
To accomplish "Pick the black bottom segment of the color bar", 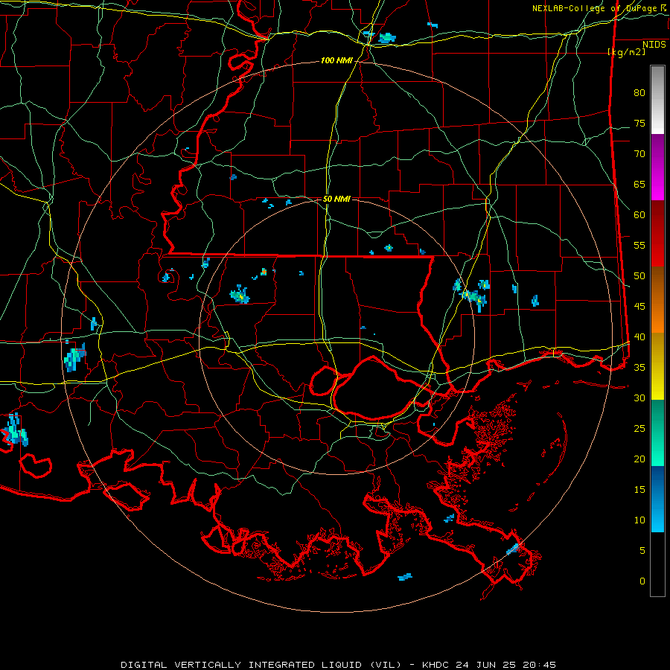I will [x=657, y=564].
